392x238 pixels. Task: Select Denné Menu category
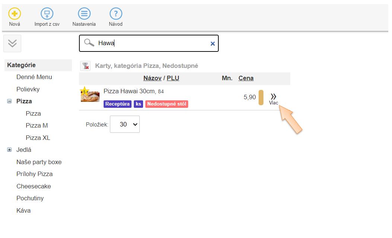tap(34, 77)
